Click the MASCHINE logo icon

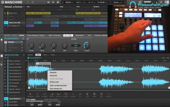pyautogui.click(x=3, y=2)
